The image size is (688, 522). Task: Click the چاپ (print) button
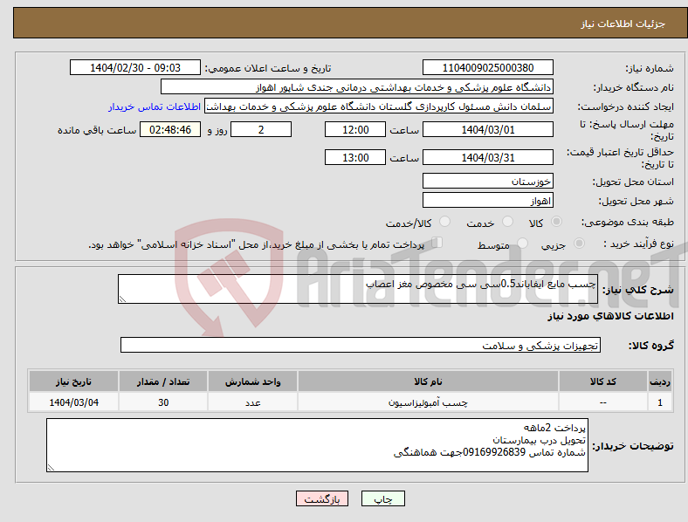(382, 498)
